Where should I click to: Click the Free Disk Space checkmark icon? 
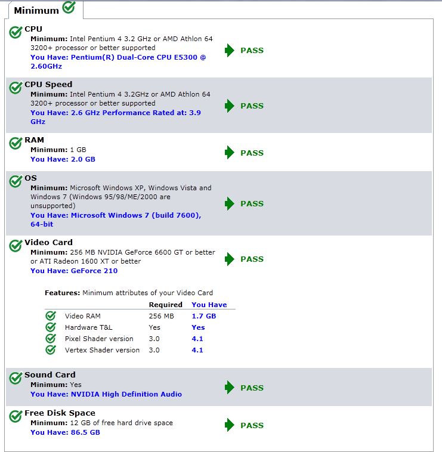(16, 416)
